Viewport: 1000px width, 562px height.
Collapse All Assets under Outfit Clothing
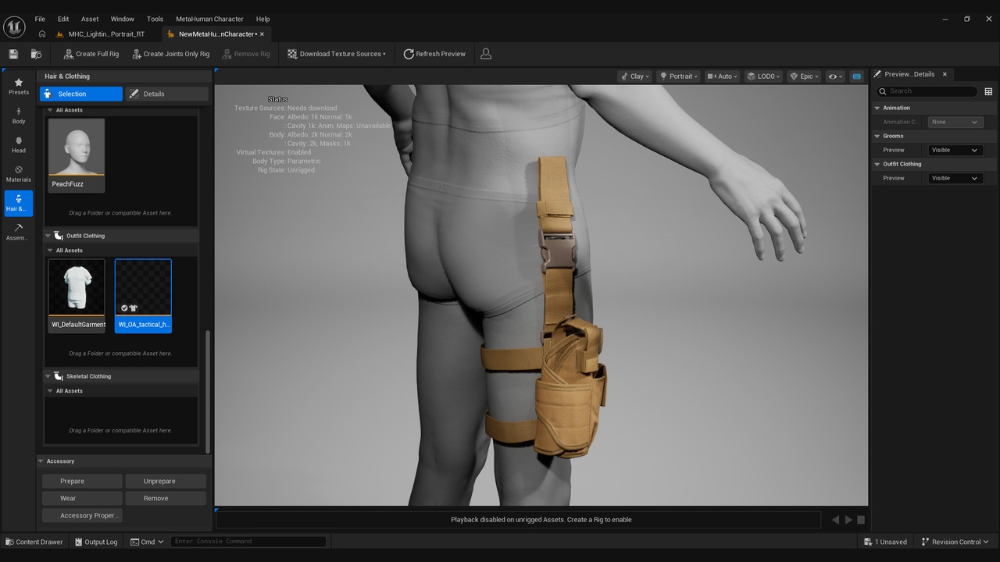(49, 251)
